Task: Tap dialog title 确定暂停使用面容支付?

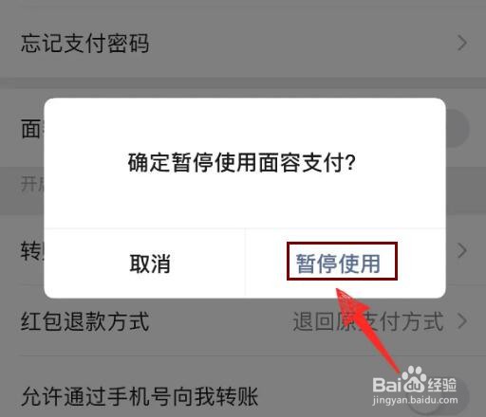Action: click(x=242, y=162)
